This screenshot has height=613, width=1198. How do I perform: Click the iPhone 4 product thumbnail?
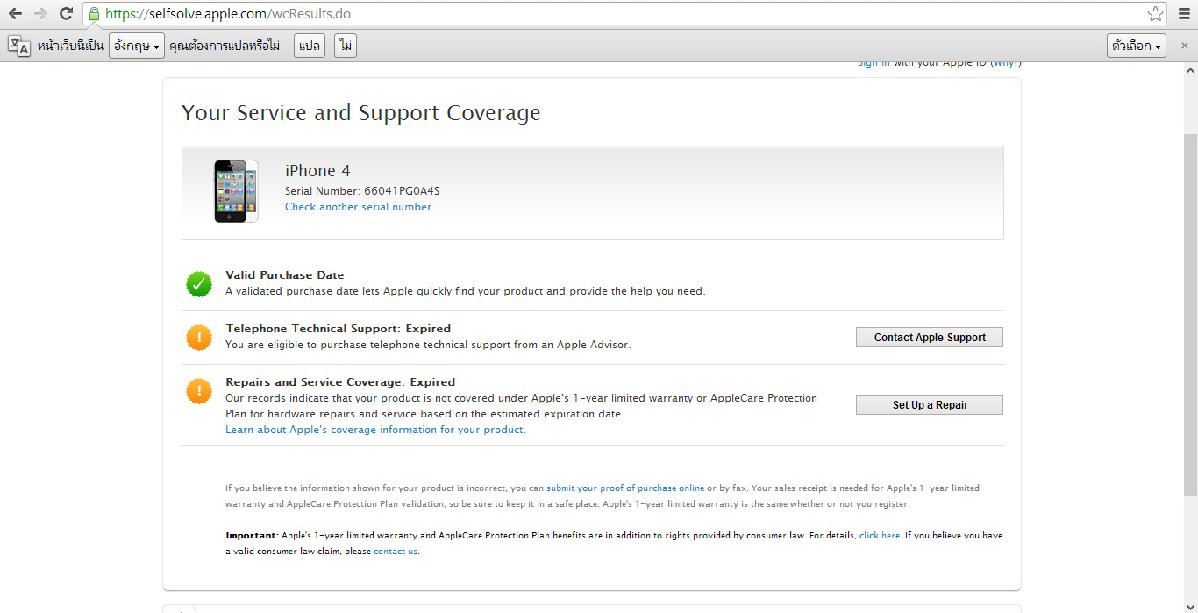236,191
